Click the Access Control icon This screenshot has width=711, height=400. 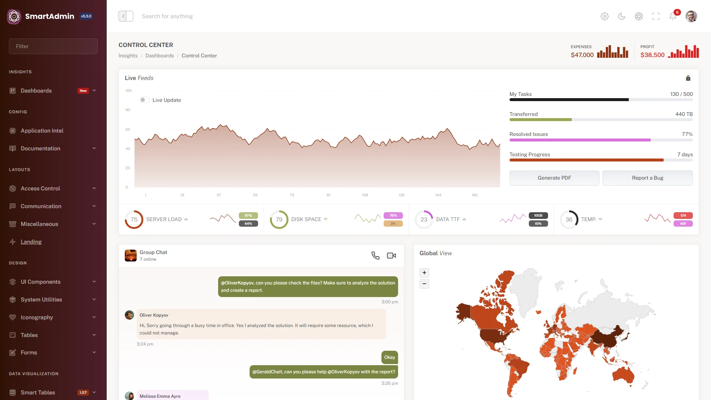13,189
